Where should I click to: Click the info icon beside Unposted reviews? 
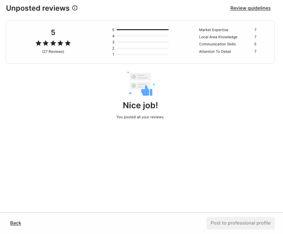coord(75,8)
